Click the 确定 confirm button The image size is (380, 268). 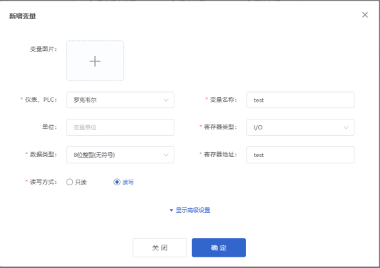219,247
